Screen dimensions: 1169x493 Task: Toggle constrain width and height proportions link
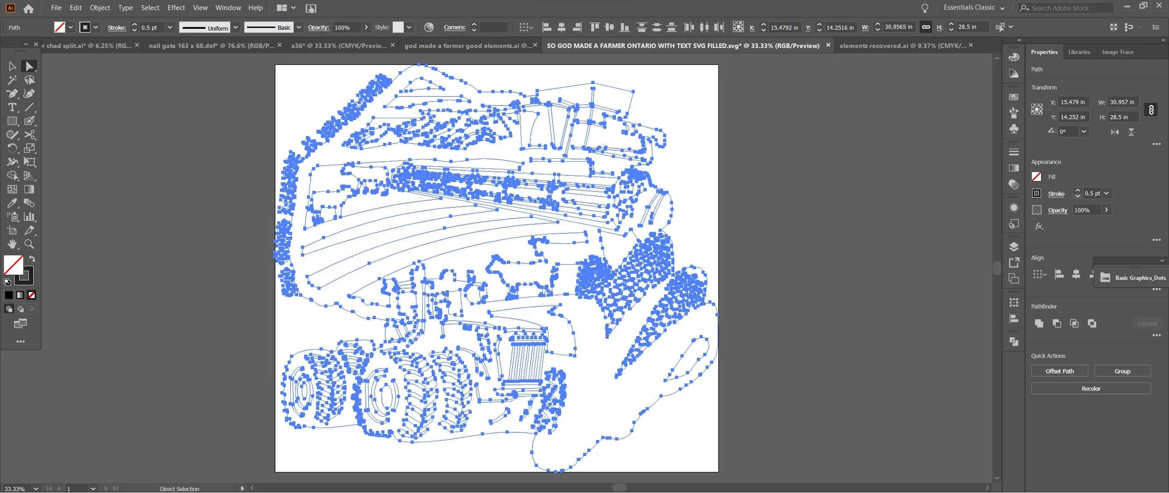(1151, 110)
